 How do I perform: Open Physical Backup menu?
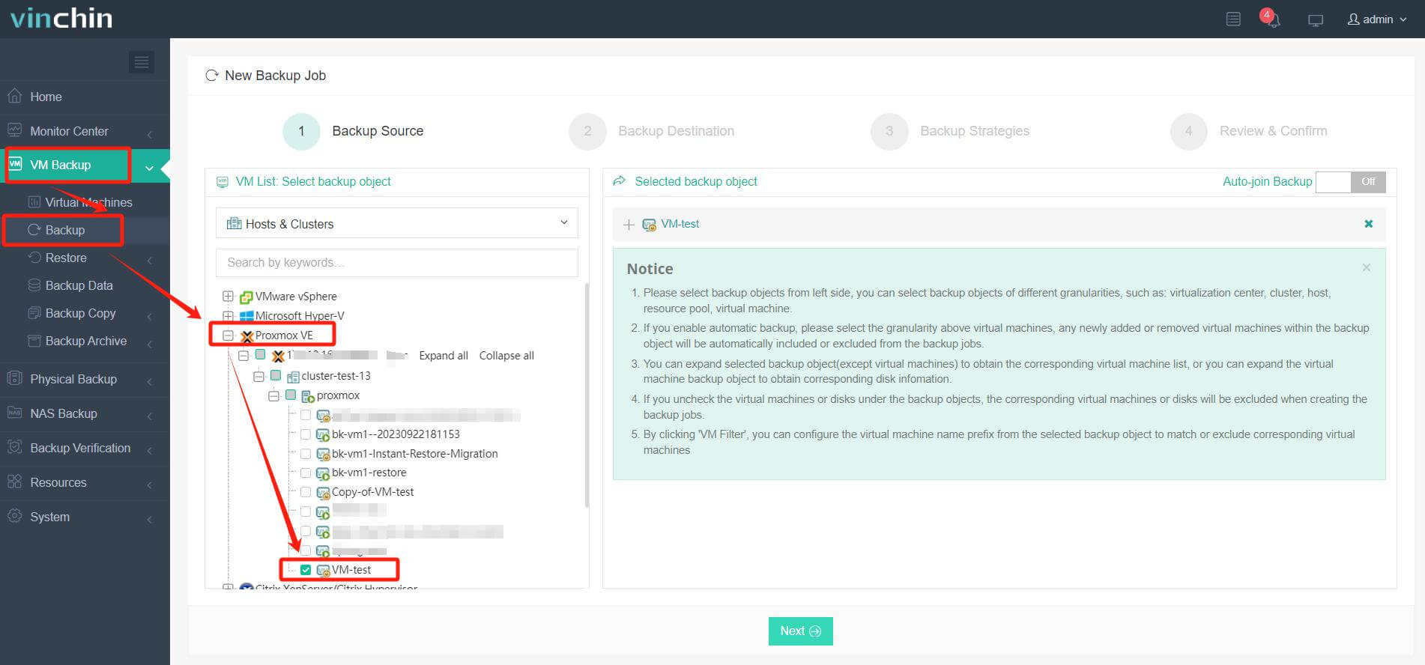pyautogui.click(x=73, y=379)
